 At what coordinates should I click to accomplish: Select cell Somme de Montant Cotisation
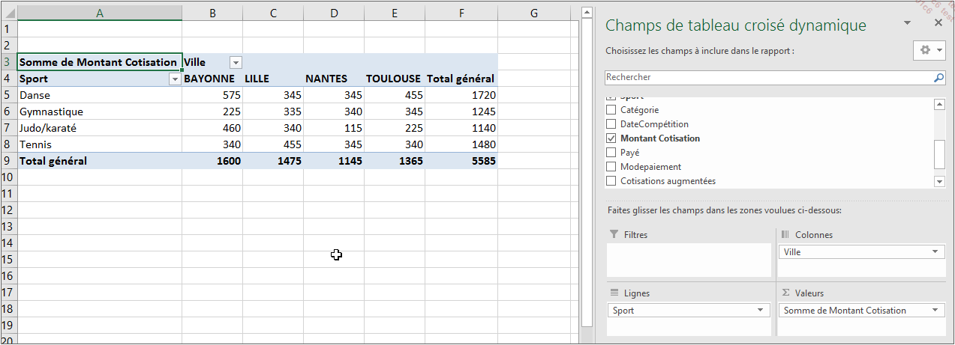point(100,62)
